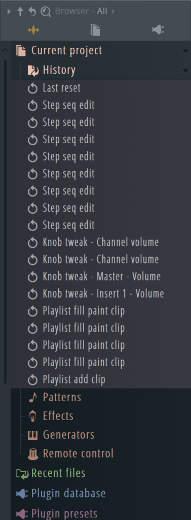Click the undo arrow in browser header
Image resolution: width=191 pixels, height=520 pixels.
(32, 12)
